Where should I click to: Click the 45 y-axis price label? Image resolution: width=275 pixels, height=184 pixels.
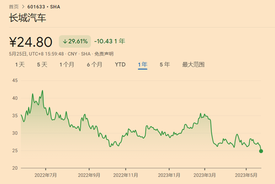pyautogui.click(x=15, y=81)
